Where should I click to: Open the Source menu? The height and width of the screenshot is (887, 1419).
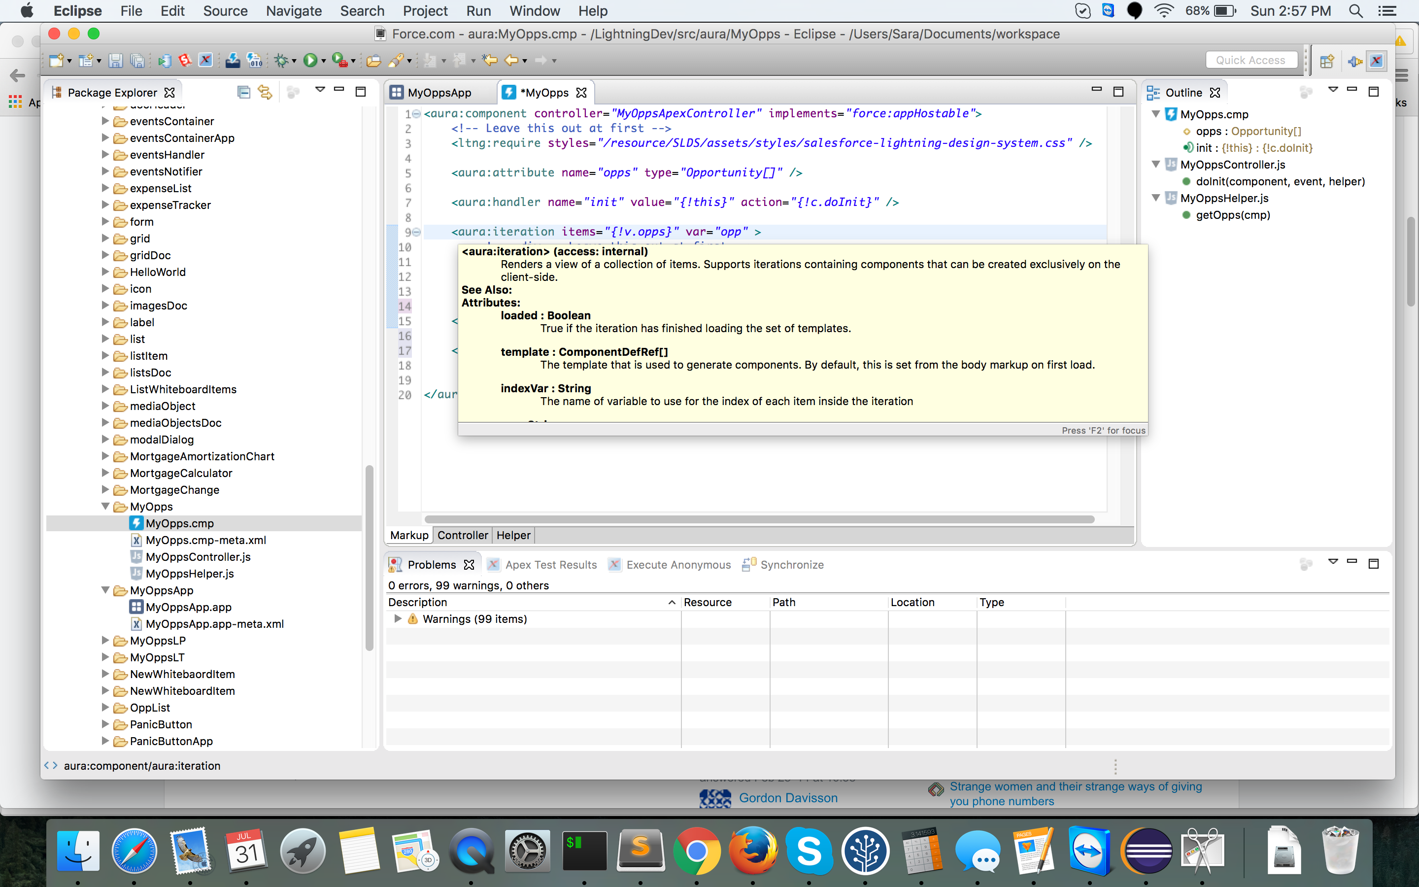[225, 10]
